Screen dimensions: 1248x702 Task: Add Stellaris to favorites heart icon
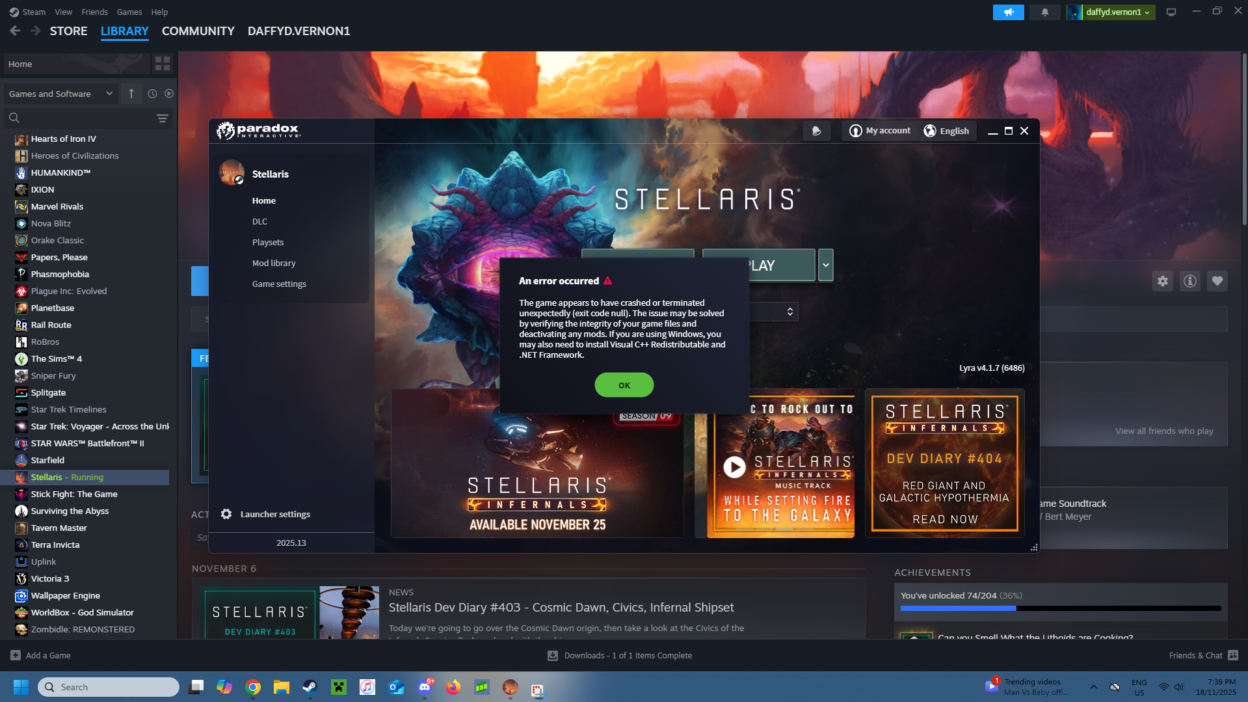point(1217,281)
